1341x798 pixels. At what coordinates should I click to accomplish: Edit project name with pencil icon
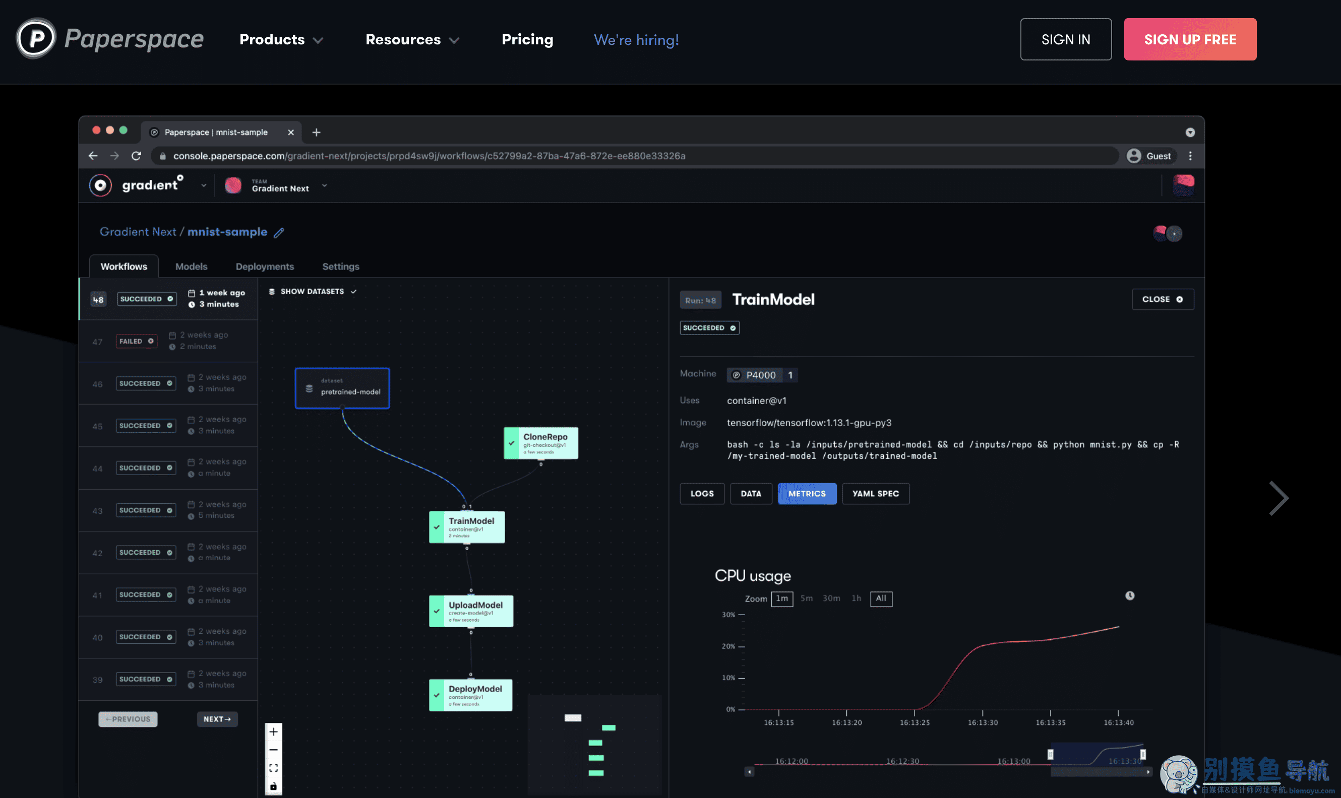[279, 233]
